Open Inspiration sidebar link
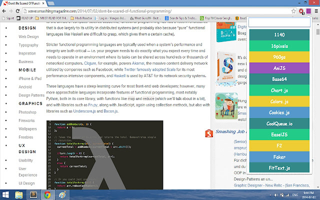 [27, 53]
